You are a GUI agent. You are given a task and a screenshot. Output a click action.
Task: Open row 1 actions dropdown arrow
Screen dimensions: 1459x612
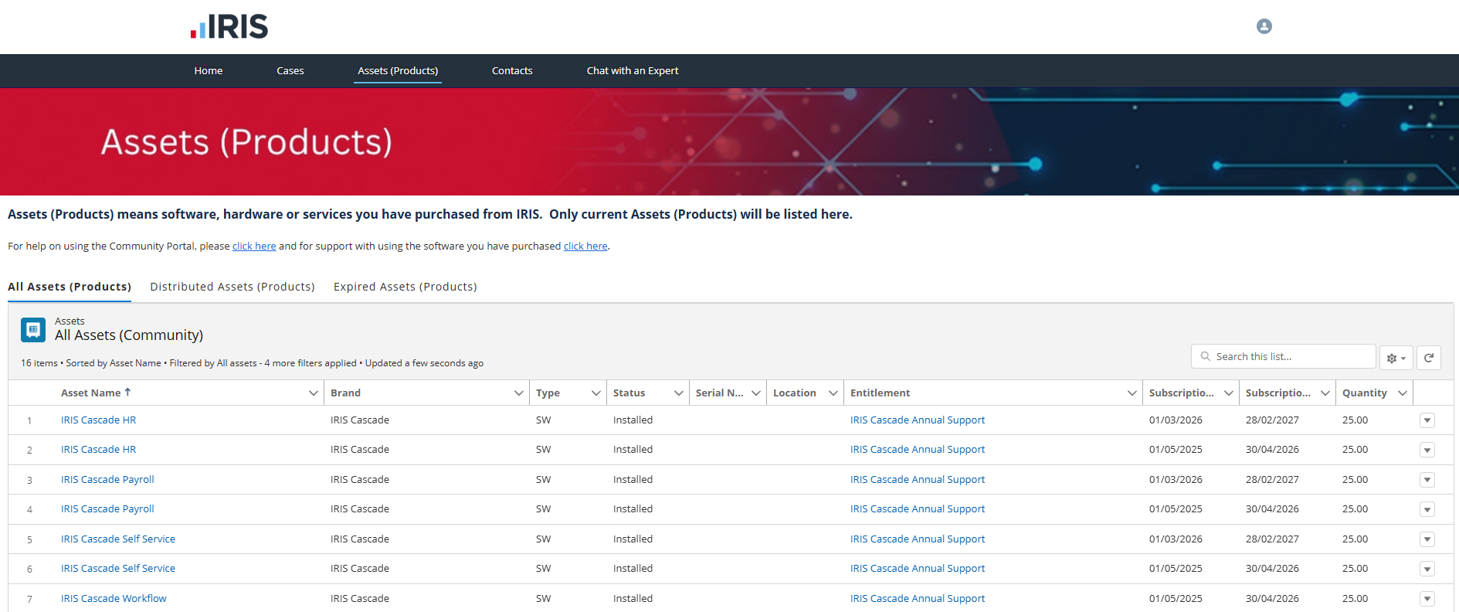(1427, 420)
